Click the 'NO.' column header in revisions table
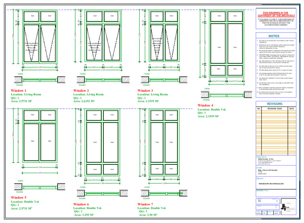The width and height of the screenshot is (304, 223). 259,109
